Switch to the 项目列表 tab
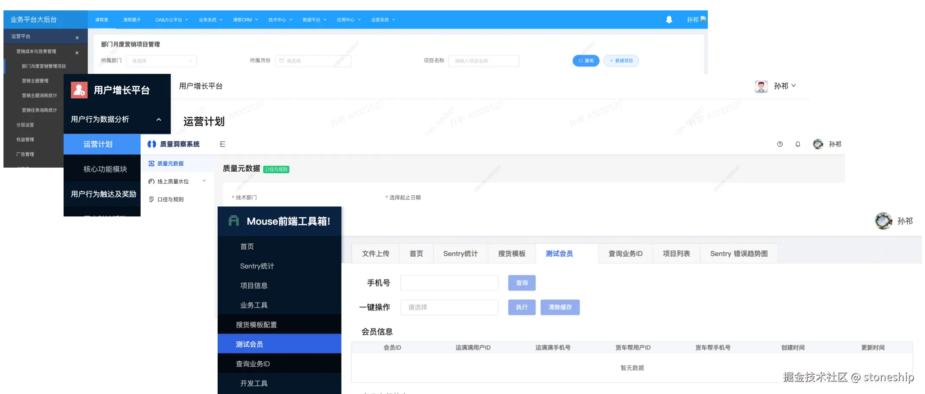Viewport: 925px width, 394px height. click(x=676, y=254)
